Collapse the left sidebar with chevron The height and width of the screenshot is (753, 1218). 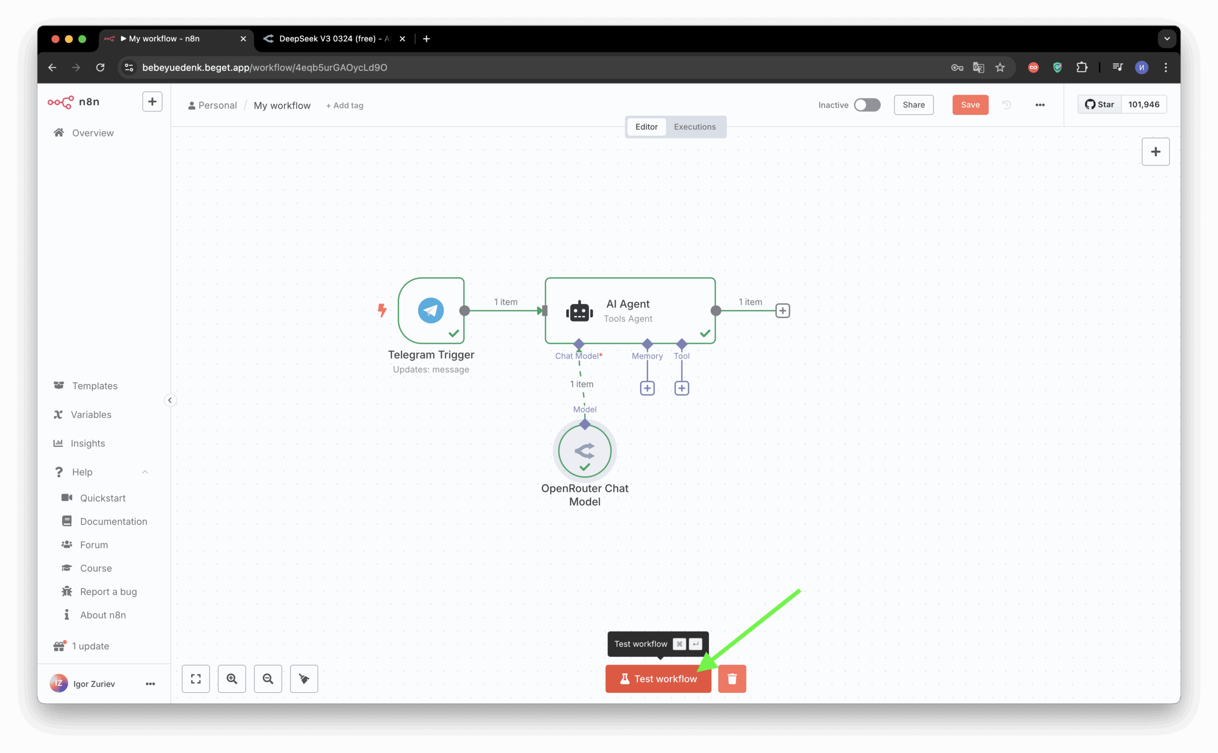click(170, 400)
